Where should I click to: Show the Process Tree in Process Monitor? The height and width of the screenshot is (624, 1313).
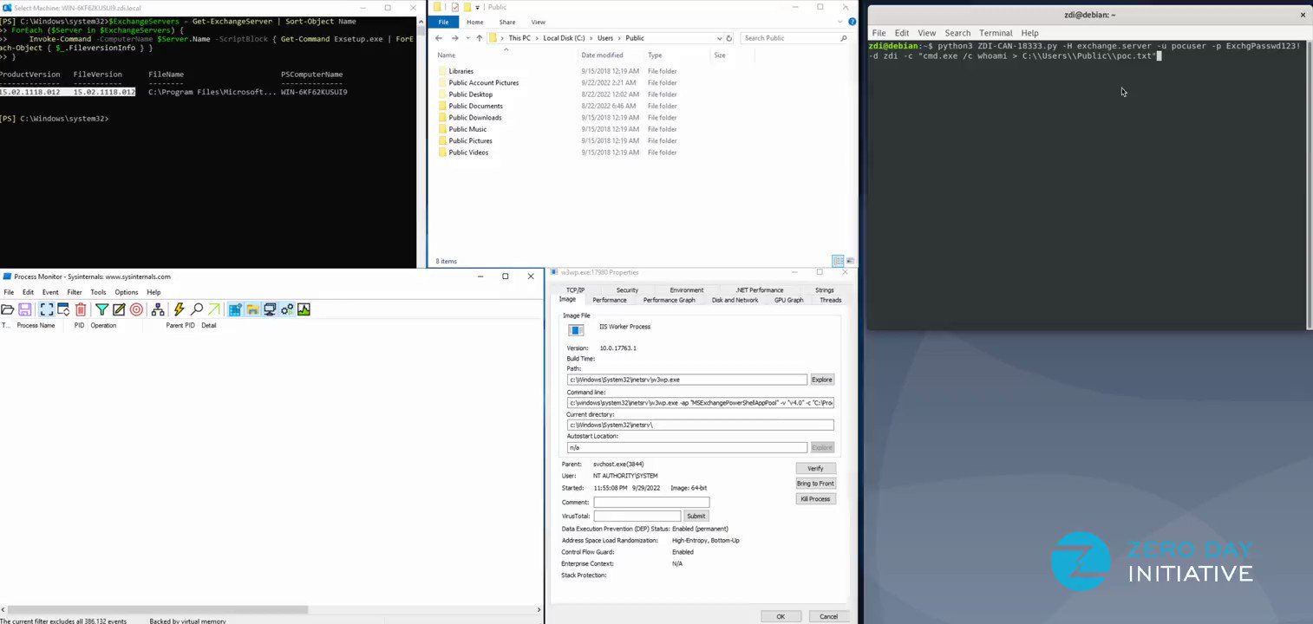point(159,309)
